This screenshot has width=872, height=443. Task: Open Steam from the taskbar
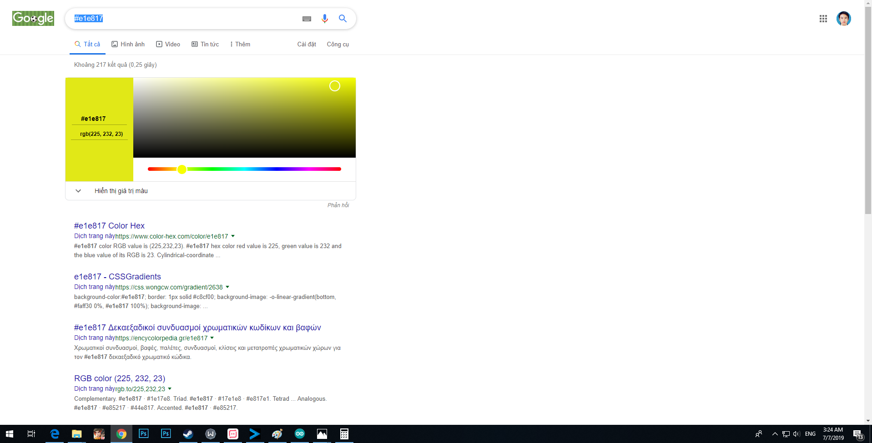pyautogui.click(x=188, y=434)
